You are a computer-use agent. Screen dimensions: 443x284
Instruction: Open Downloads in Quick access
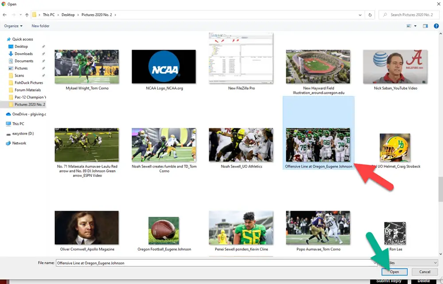pos(23,54)
